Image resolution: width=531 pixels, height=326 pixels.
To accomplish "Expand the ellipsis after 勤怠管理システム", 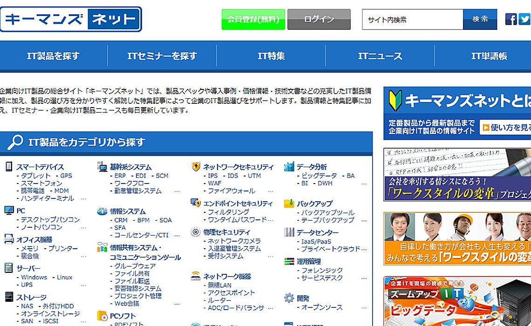I will pos(177,191).
